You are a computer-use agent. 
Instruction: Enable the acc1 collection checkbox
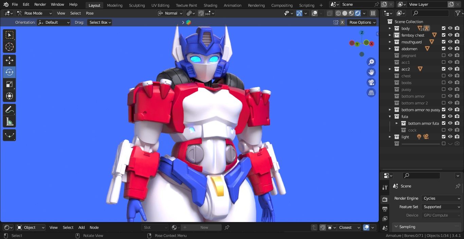(443, 62)
